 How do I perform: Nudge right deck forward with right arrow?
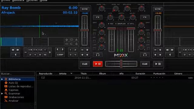click(x=160, y=54)
